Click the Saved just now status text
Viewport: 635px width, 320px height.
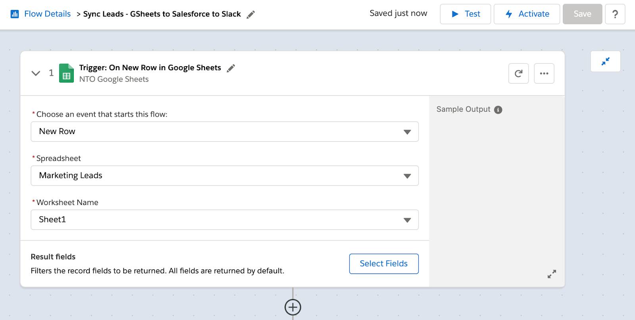pos(398,13)
